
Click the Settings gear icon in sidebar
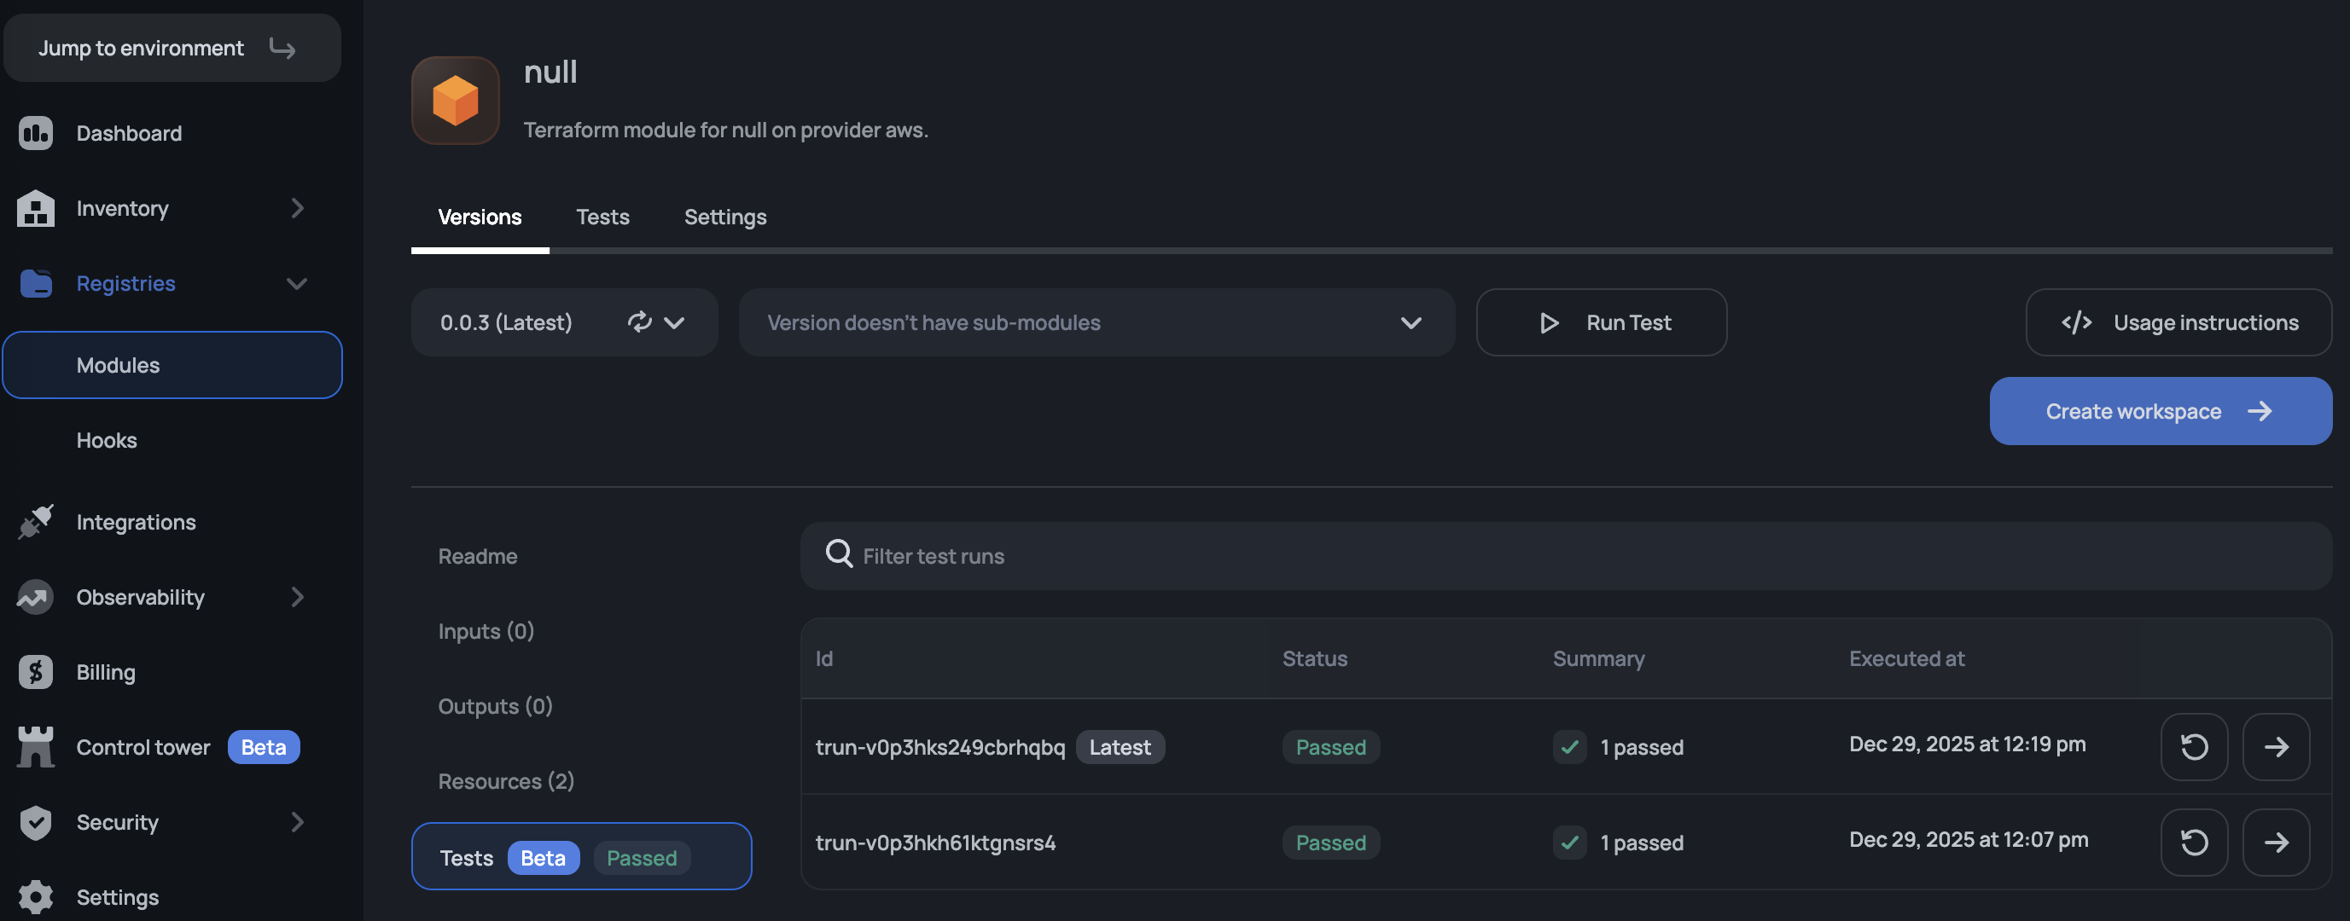(36, 897)
